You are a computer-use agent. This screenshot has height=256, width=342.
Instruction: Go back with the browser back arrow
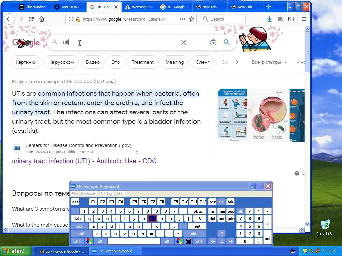pyautogui.click(x=9, y=19)
